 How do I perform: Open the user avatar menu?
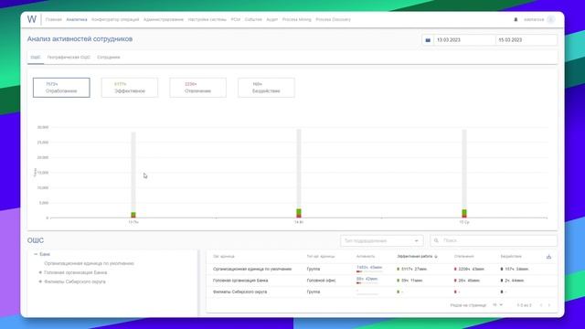coord(550,19)
